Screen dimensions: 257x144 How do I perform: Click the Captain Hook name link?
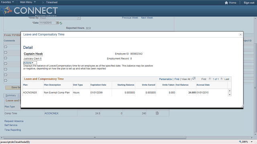[x=33, y=54]
